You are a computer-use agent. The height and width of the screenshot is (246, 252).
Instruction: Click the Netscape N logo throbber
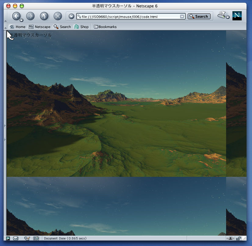pos(237,16)
